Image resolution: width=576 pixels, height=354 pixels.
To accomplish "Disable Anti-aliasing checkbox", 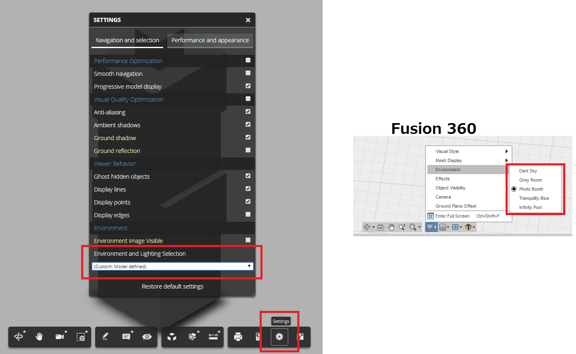I will click(248, 112).
